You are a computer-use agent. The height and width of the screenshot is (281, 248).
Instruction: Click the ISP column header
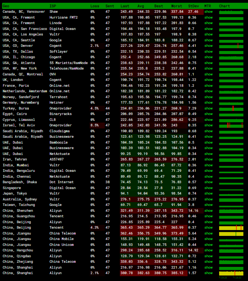click(x=53, y=6)
